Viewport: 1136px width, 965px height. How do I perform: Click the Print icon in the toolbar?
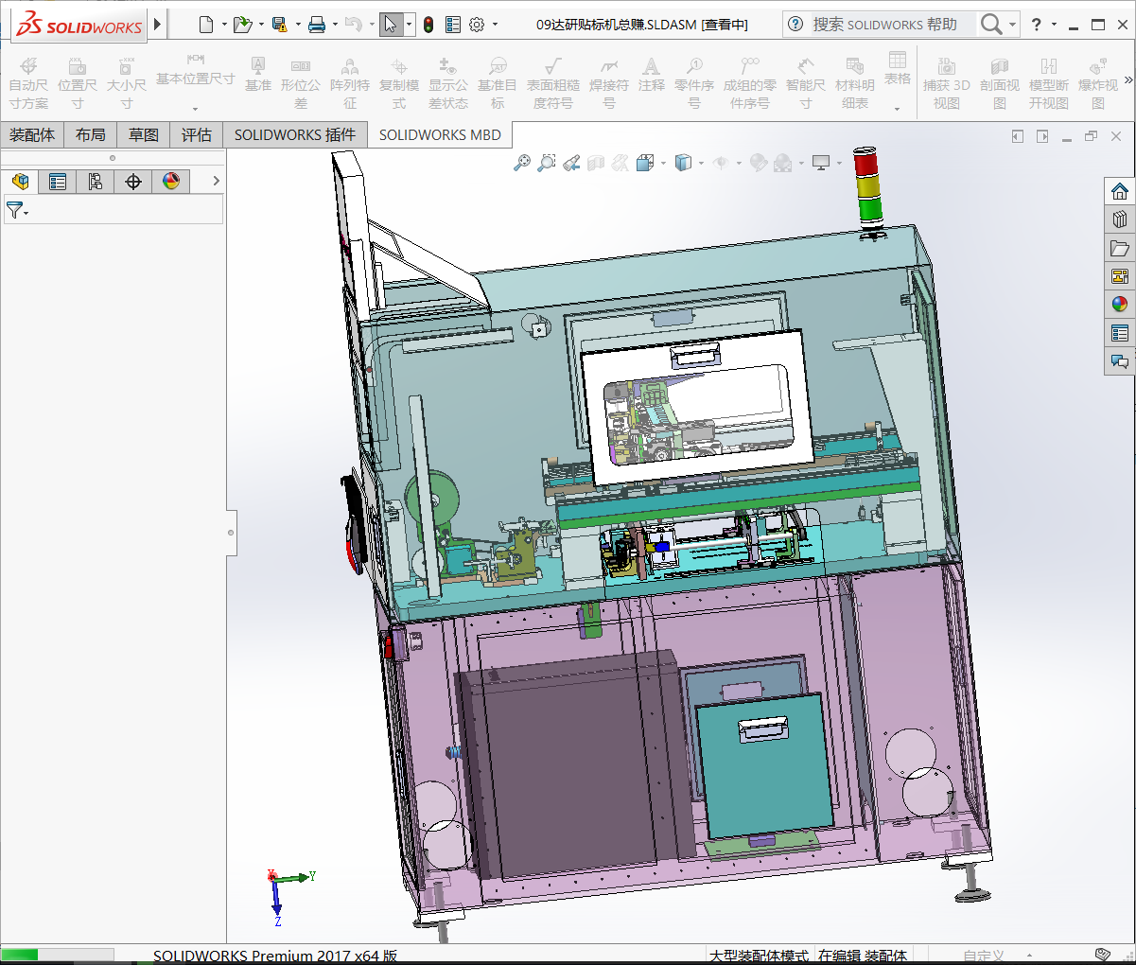click(317, 25)
